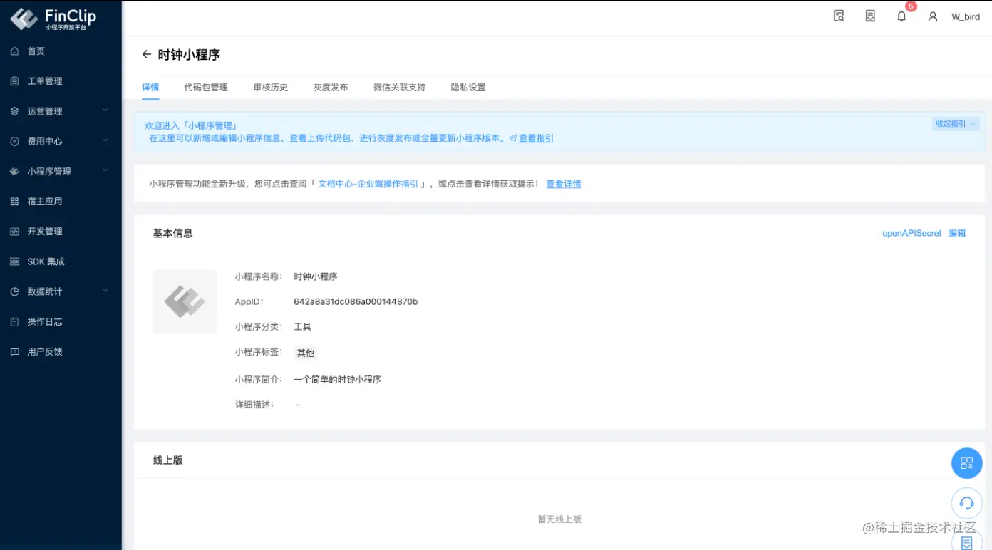The height and width of the screenshot is (550, 992).
Task: Click the 数据统计 chart icon
Action: [15, 291]
